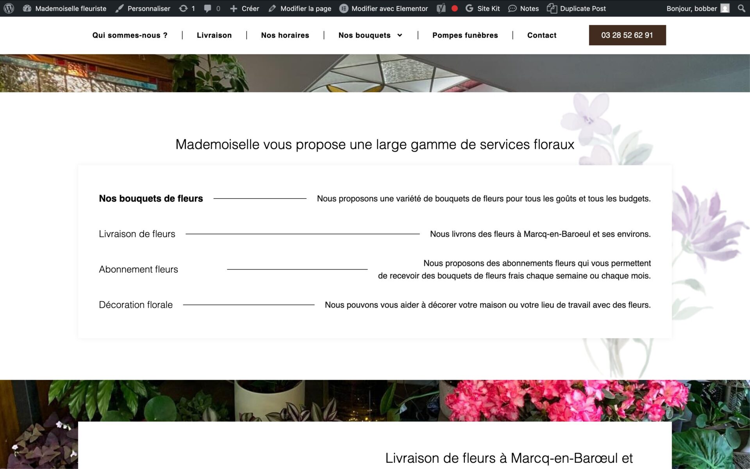
Task: Click the Personnaliser label
Action: tap(149, 8)
